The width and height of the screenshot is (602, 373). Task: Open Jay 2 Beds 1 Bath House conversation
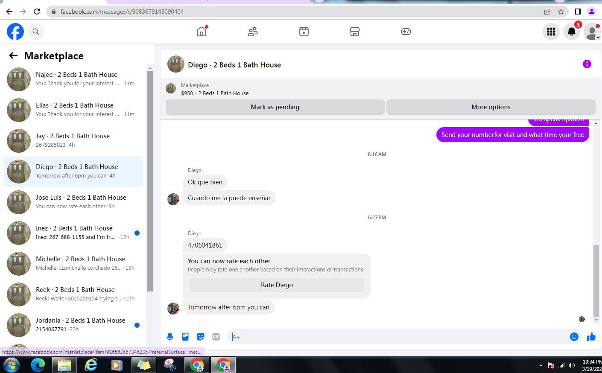click(x=73, y=141)
